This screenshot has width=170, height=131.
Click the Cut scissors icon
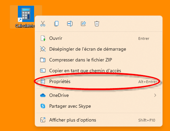43,24
